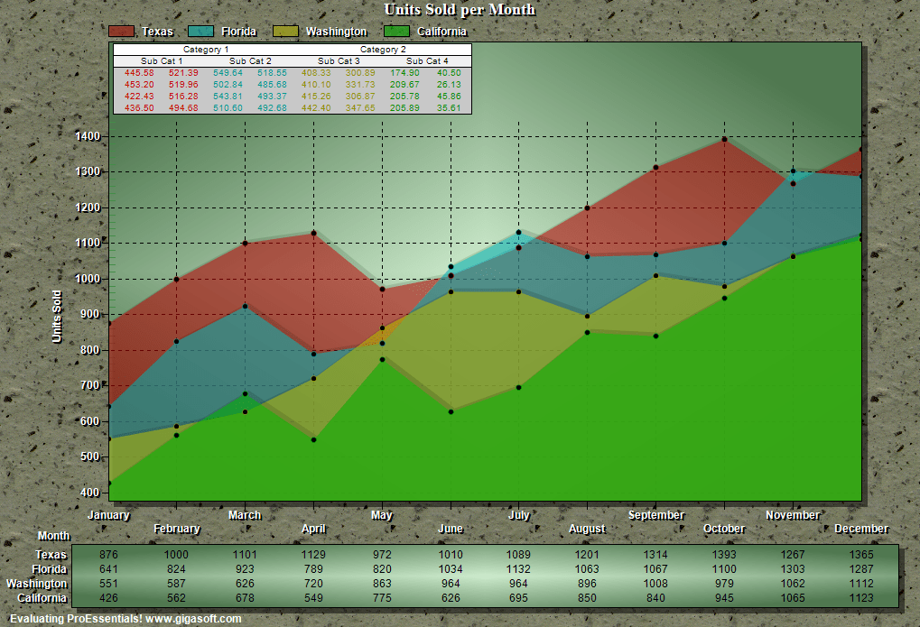The width and height of the screenshot is (920, 627).
Task: Select the Florida row label in data table
Action: tap(51, 569)
